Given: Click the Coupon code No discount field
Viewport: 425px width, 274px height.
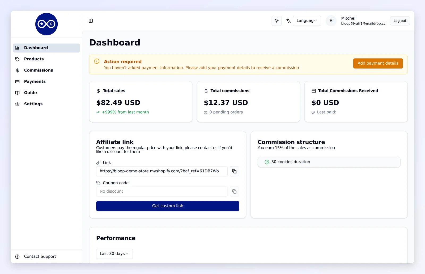Looking at the screenshot, I should click(x=162, y=192).
